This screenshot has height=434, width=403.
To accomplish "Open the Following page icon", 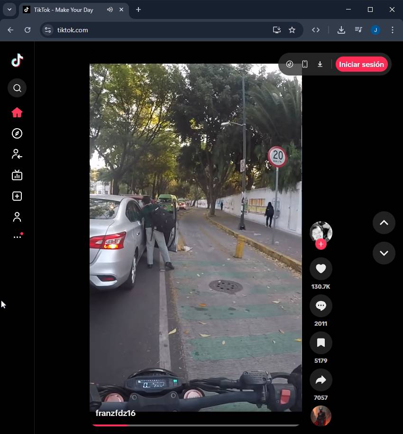I will coord(17,154).
